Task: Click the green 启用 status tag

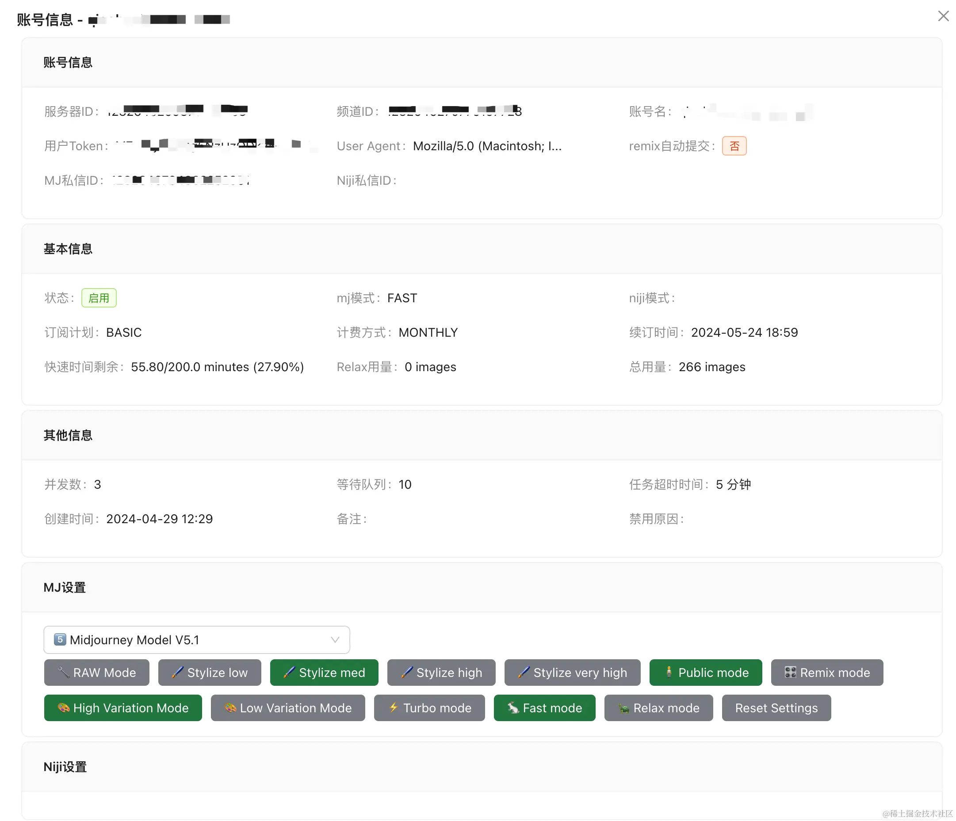Action: point(99,298)
